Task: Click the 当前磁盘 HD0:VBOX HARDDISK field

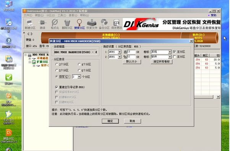Action: (x=75, y=52)
